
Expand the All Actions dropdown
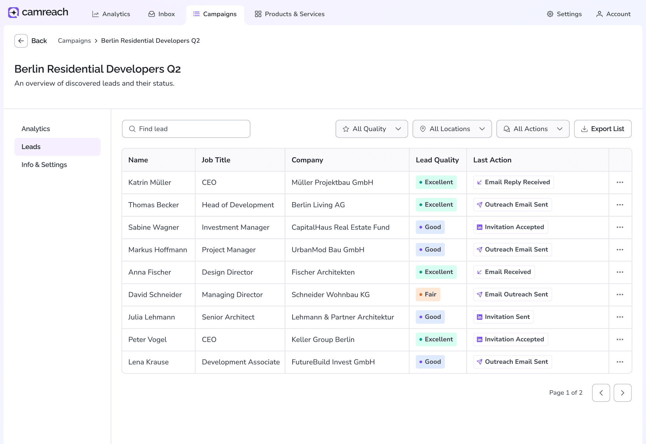(533, 129)
